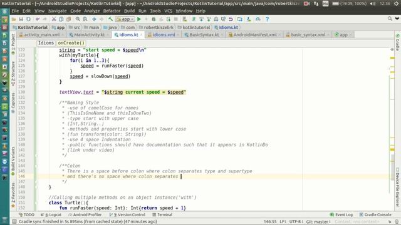Toggle the Captures side panel

[13, 102]
